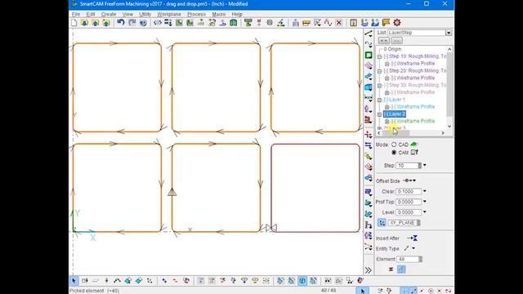Click the globe icon in top toolbar

tap(143, 23)
